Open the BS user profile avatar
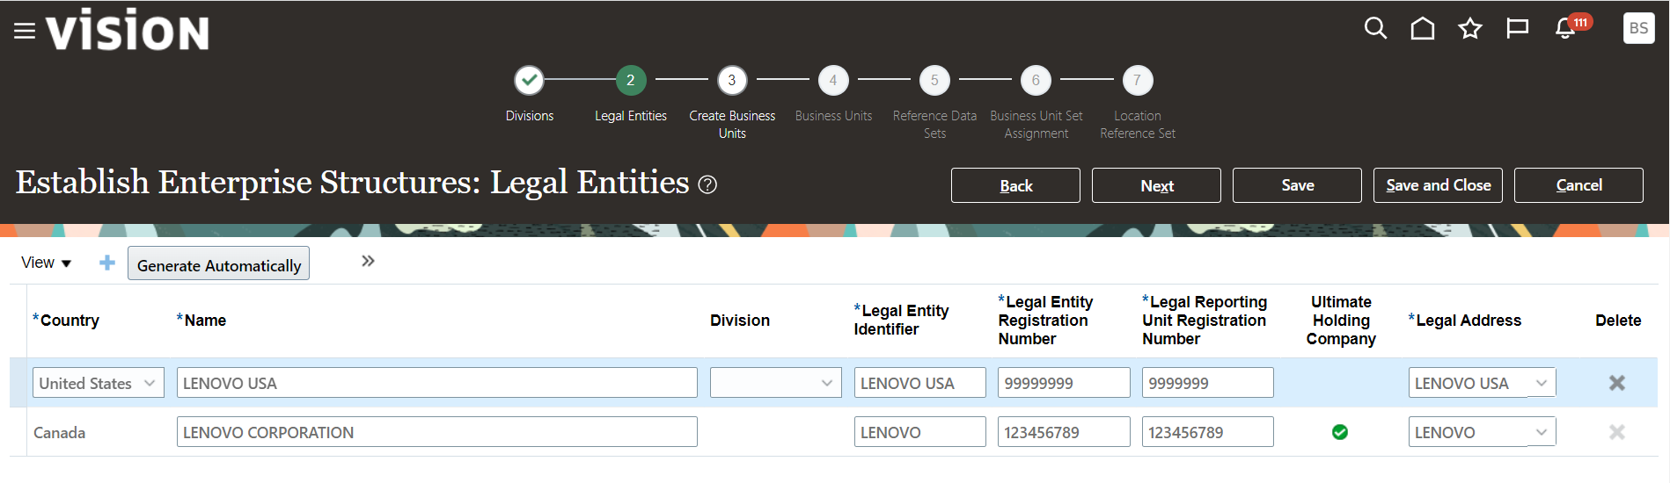 [x=1638, y=28]
